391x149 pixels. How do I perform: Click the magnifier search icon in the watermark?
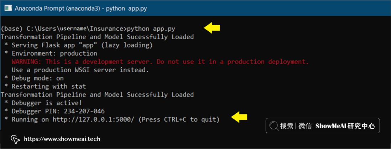coord(274,126)
